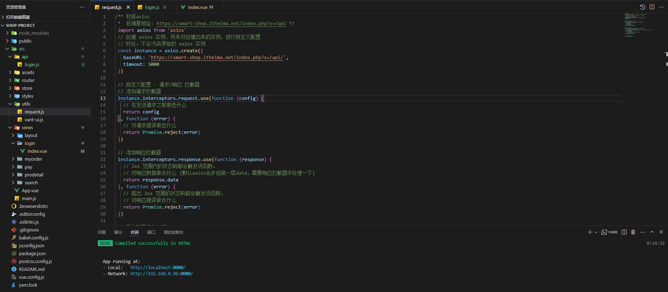
Task: Kill the terminal with trash icon
Action: 633,232
